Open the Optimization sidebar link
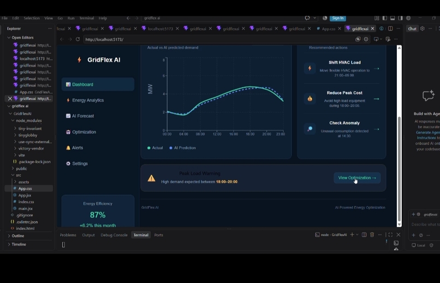The height and width of the screenshot is (283, 440). click(84, 132)
